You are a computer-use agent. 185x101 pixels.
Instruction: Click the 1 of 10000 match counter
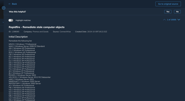tap(172, 20)
